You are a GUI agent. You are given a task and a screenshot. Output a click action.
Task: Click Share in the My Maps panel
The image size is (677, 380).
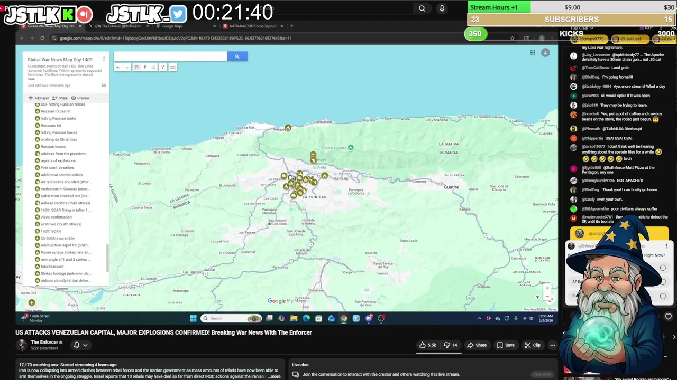click(x=60, y=98)
